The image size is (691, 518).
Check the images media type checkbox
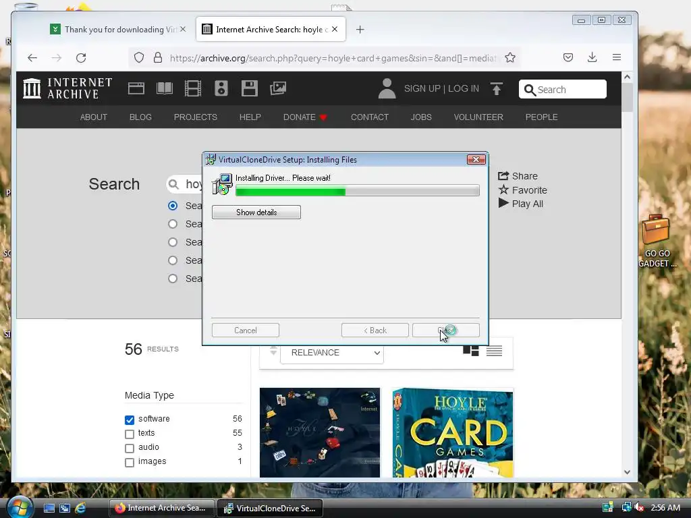tap(129, 462)
